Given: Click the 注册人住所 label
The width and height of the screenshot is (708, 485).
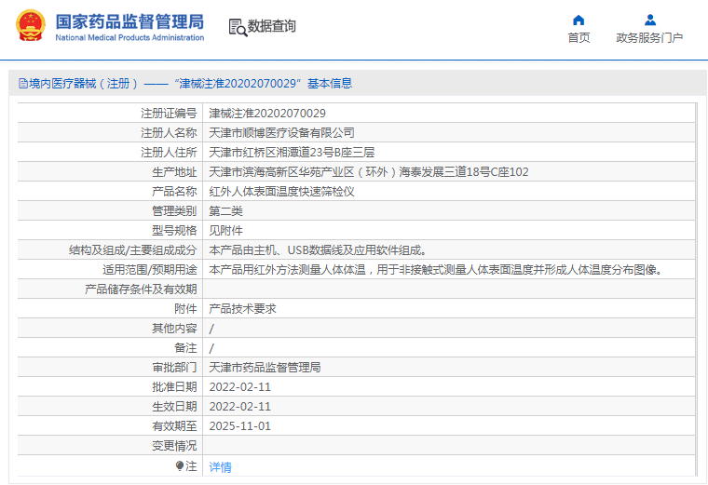Looking at the screenshot, I should click(x=169, y=153).
